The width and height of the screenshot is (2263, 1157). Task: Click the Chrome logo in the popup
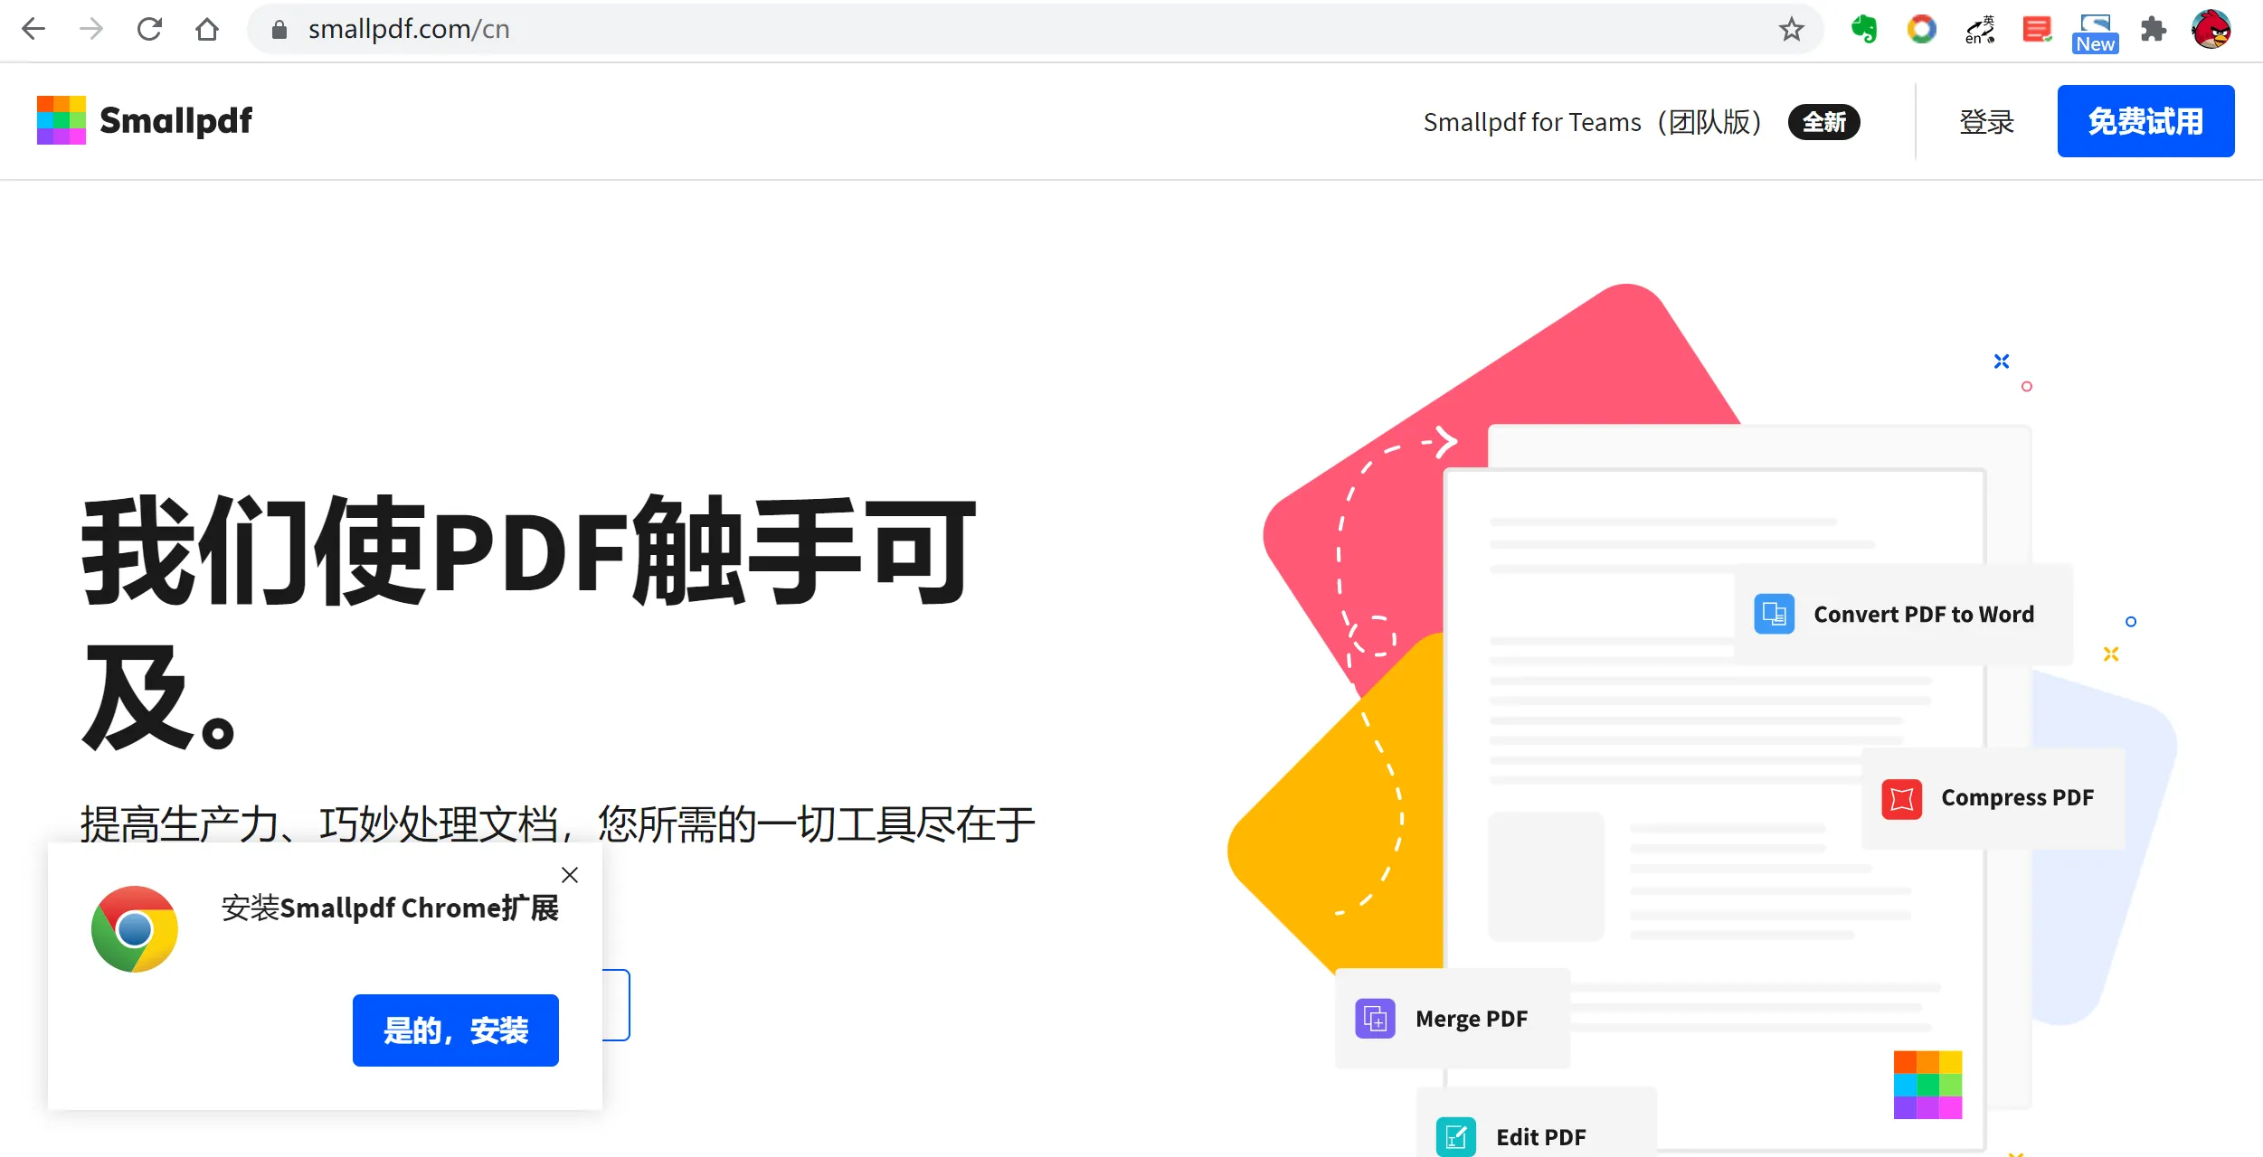(x=135, y=929)
